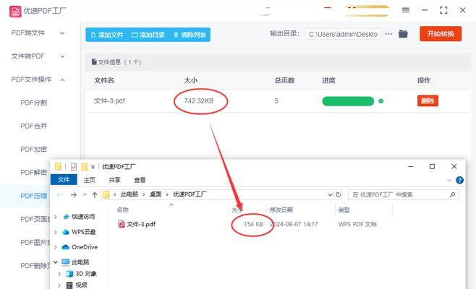Click the 文件名 column header
This screenshot has width=476, height=289.
click(104, 80)
